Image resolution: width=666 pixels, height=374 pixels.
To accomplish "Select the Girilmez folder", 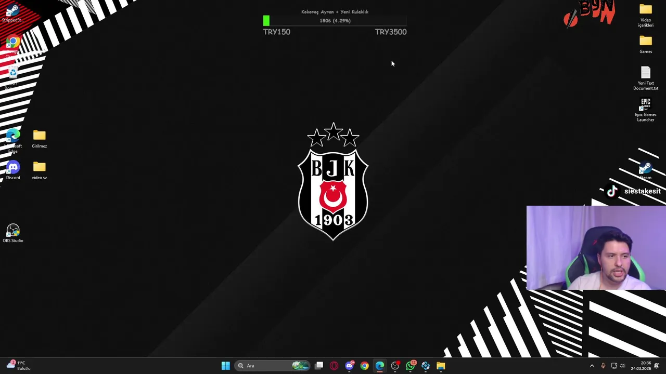I will 39,139.
